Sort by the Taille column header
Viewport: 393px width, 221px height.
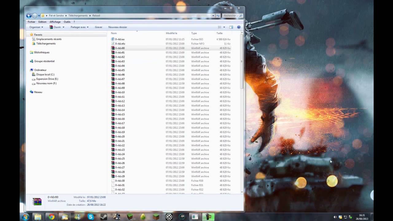click(x=220, y=33)
